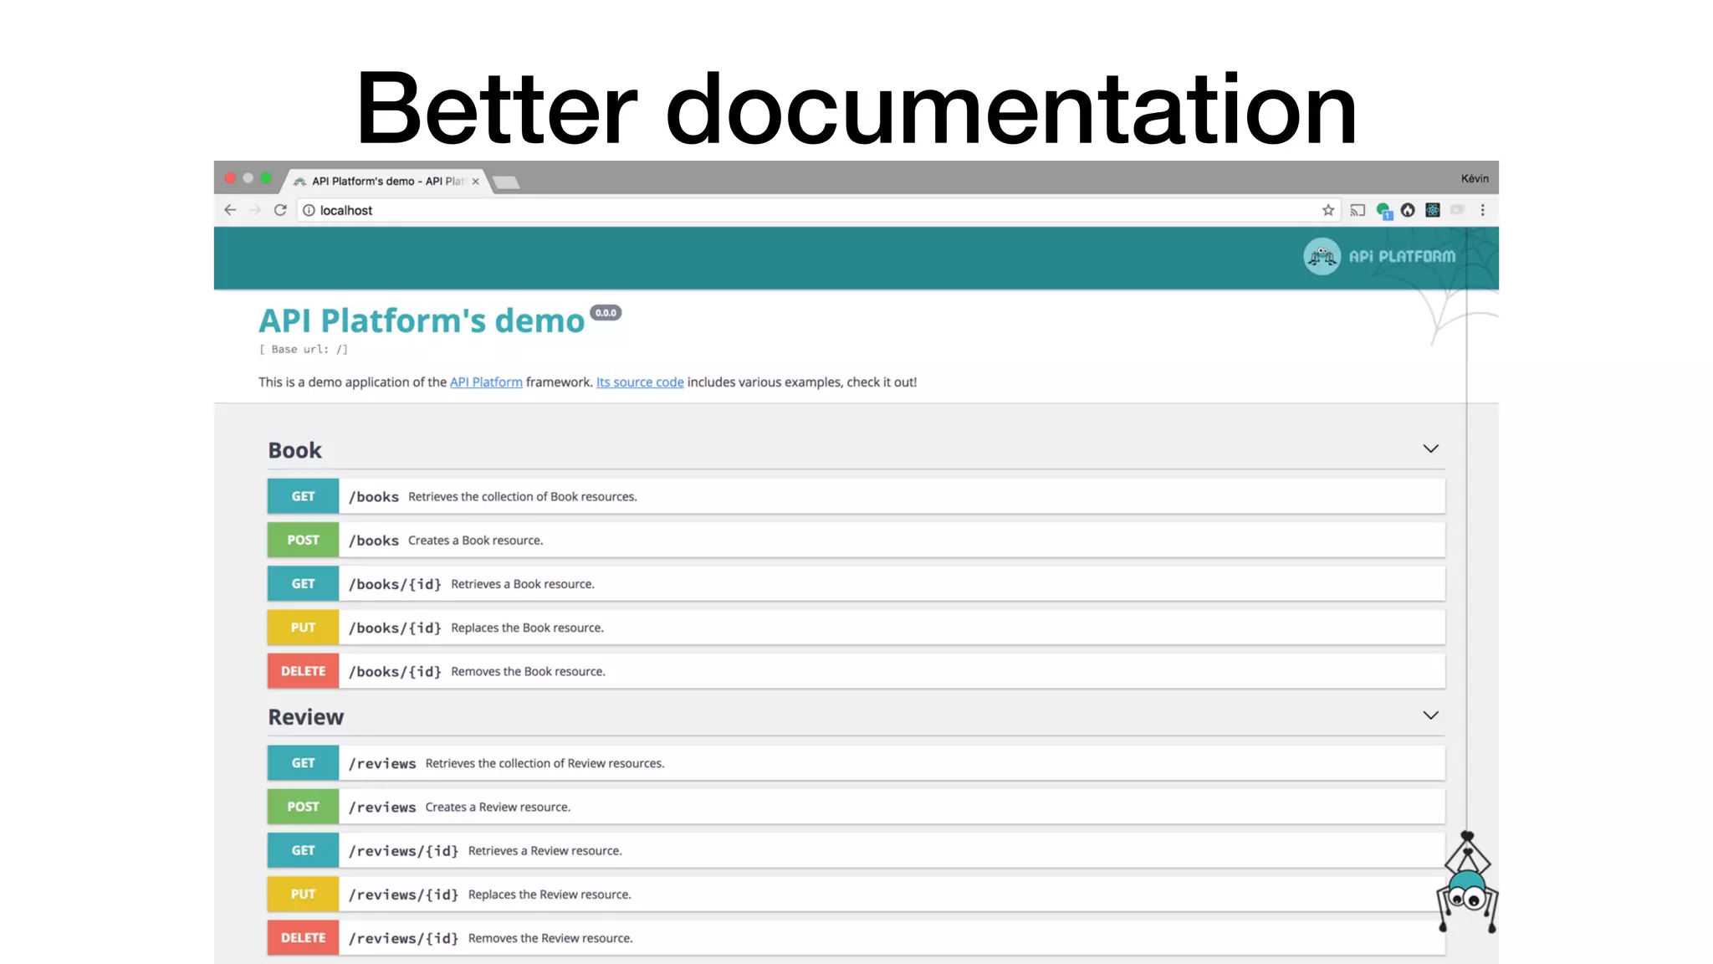This screenshot has height=964, width=1713.
Task: Close the API Platform's demo tab
Action: 476,181
